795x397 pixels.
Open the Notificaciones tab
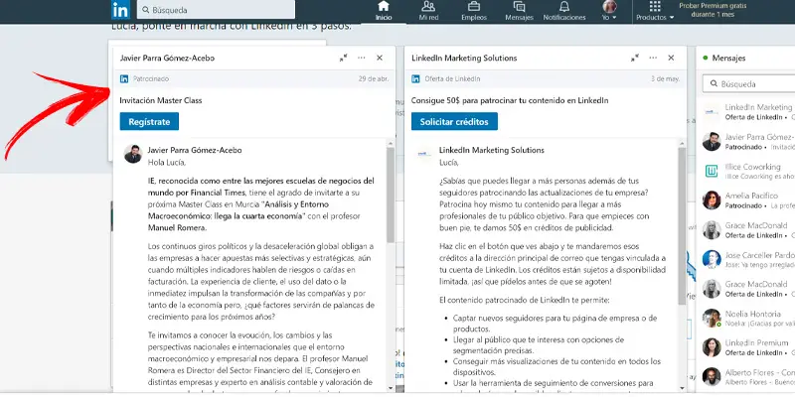tap(564, 11)
